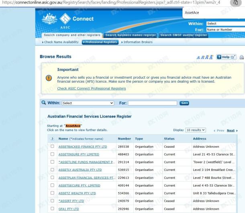
Task: Open ASSETBACKED FINANCE PTY LTD details
Action: pyautogui.click(x=83, y=147)
